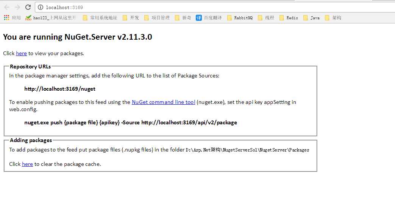Open the RabbitMQ bookmark folder
Viewport: 395px width, 215px height.
(x=240, y=18)
